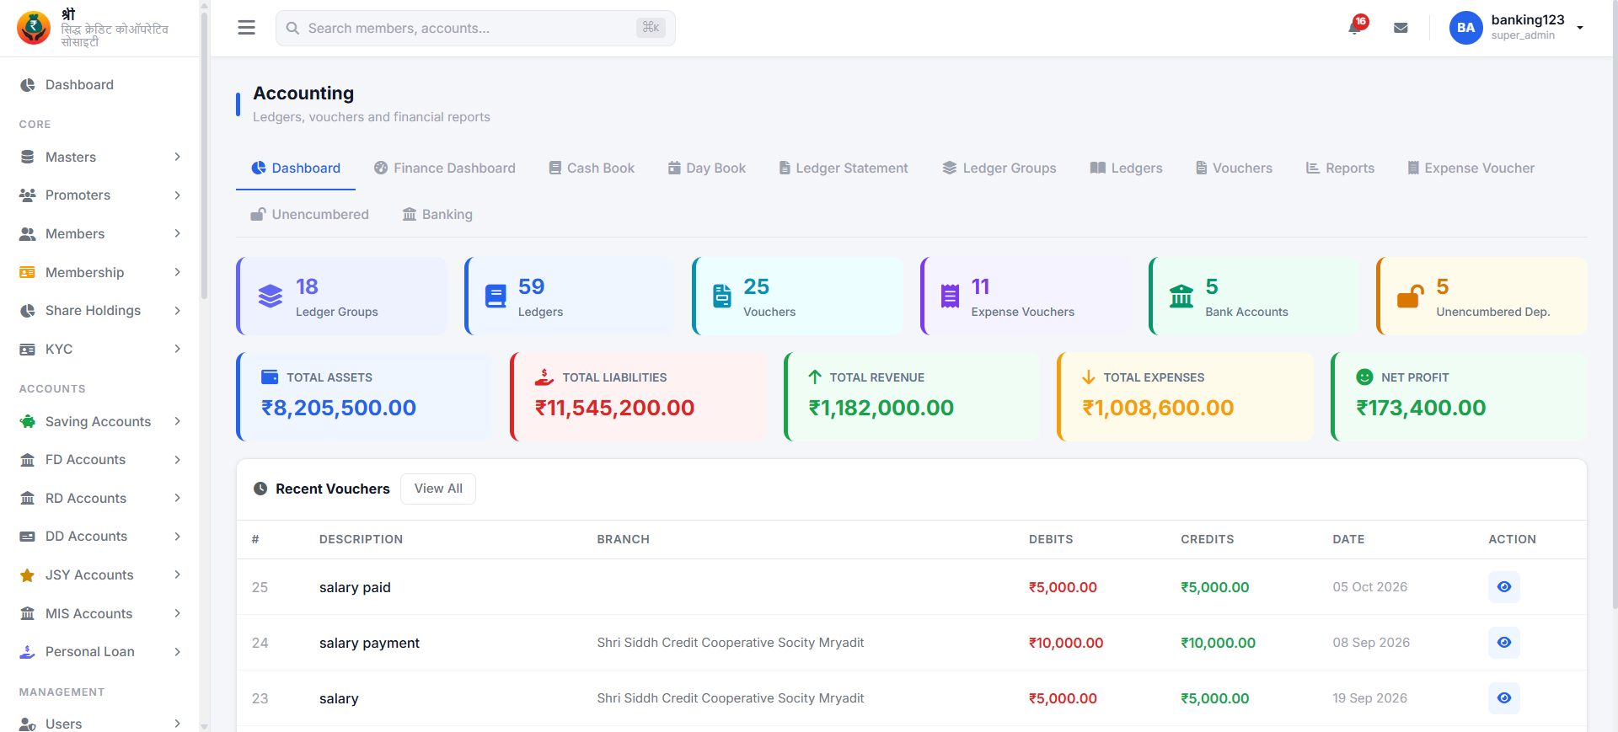The height and width of the screenshot is (732, 1618).
Task: Open the Cash Book tab
Action: (x=592, y=168)
